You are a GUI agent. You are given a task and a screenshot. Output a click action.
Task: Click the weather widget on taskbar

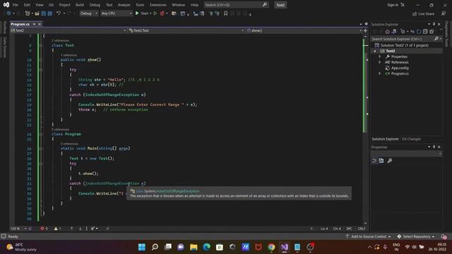pyautogui.click(x=22, y=247)
